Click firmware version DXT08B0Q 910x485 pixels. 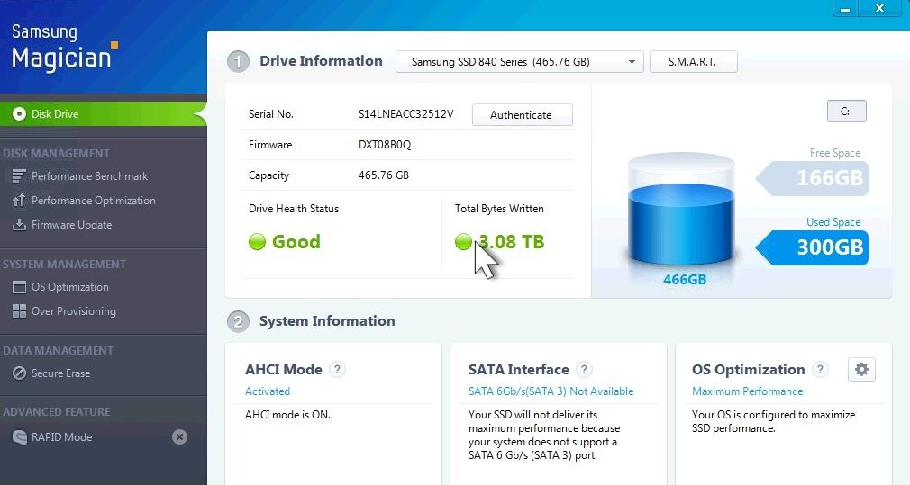384,145
